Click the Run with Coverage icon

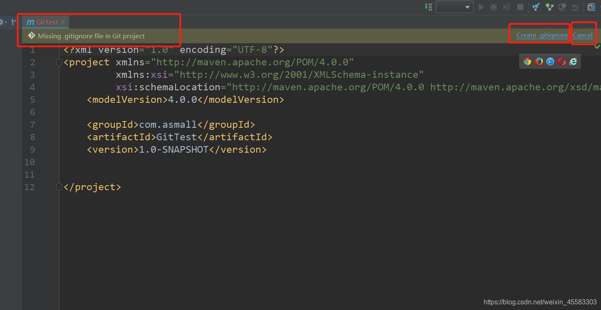(x=507, y=7)
